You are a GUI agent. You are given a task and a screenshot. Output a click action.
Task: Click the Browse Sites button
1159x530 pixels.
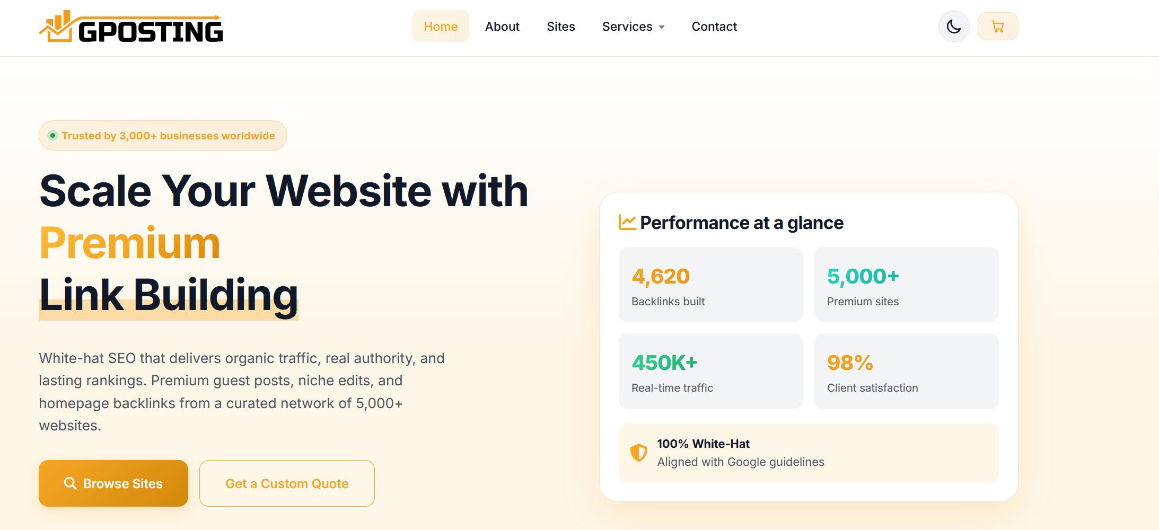[x=113, y=483]
